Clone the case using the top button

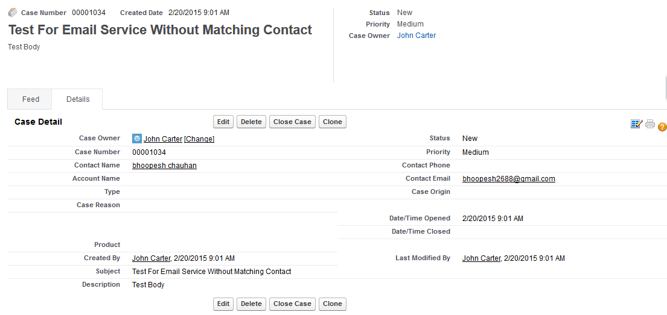(333, 122)
